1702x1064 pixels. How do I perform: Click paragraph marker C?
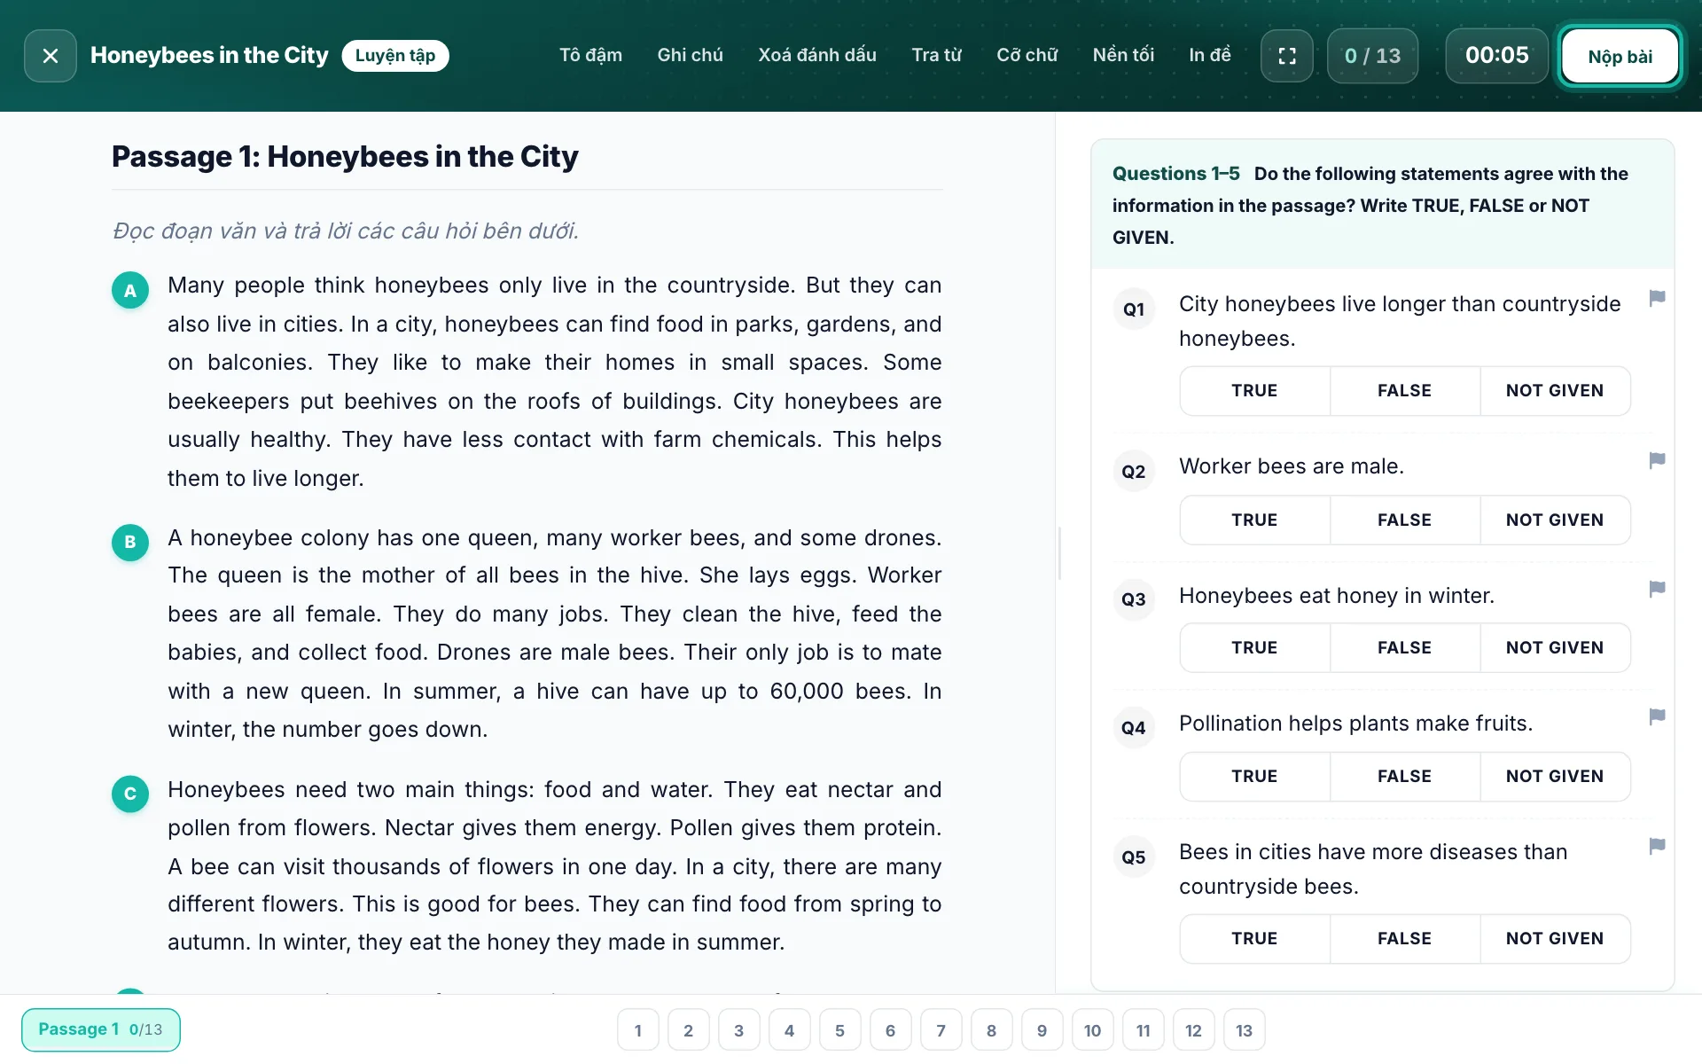point(130,794)
